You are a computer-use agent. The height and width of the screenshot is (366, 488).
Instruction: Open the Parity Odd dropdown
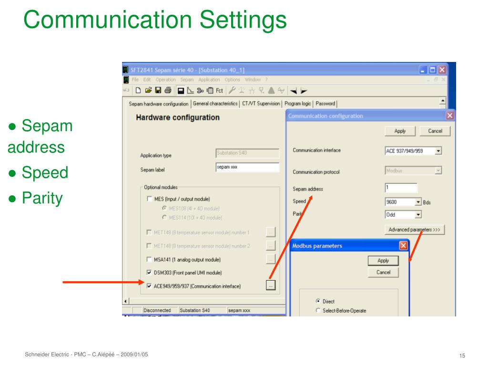coord(418,214)
